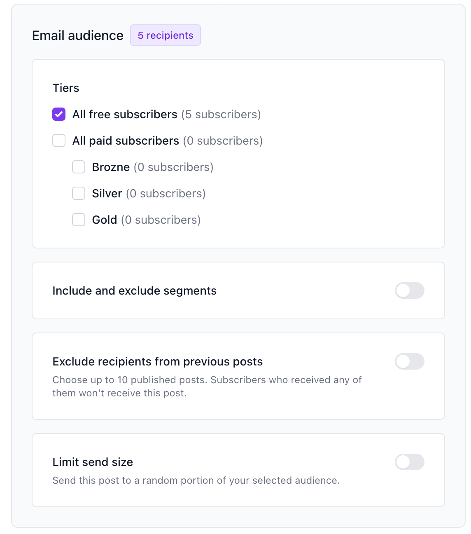Click the Brozne label text
This screenshot has width=471, height=534.
click(111, 167)
